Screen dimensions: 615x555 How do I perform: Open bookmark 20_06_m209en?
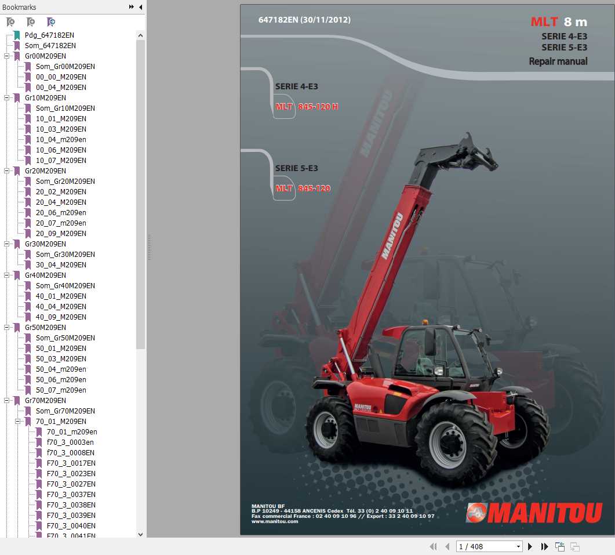pyautogui.click(x=61, y=212)
